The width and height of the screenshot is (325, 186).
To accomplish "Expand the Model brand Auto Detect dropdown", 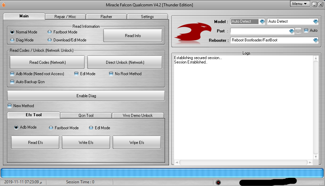I will point(262,22).
